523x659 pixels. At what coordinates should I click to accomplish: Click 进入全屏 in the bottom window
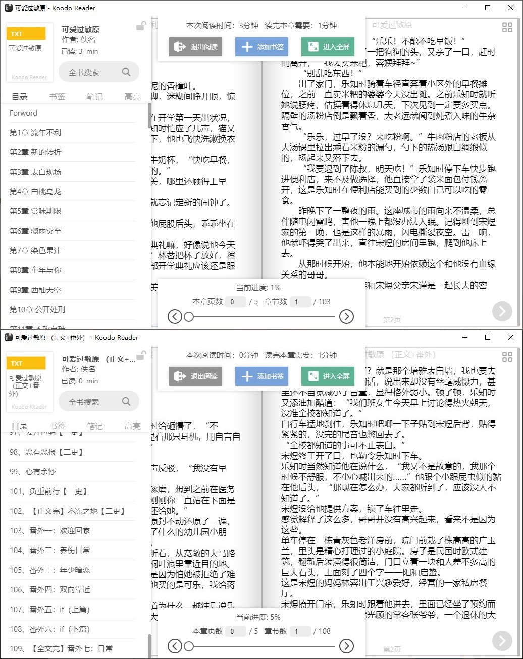point(328,376)
